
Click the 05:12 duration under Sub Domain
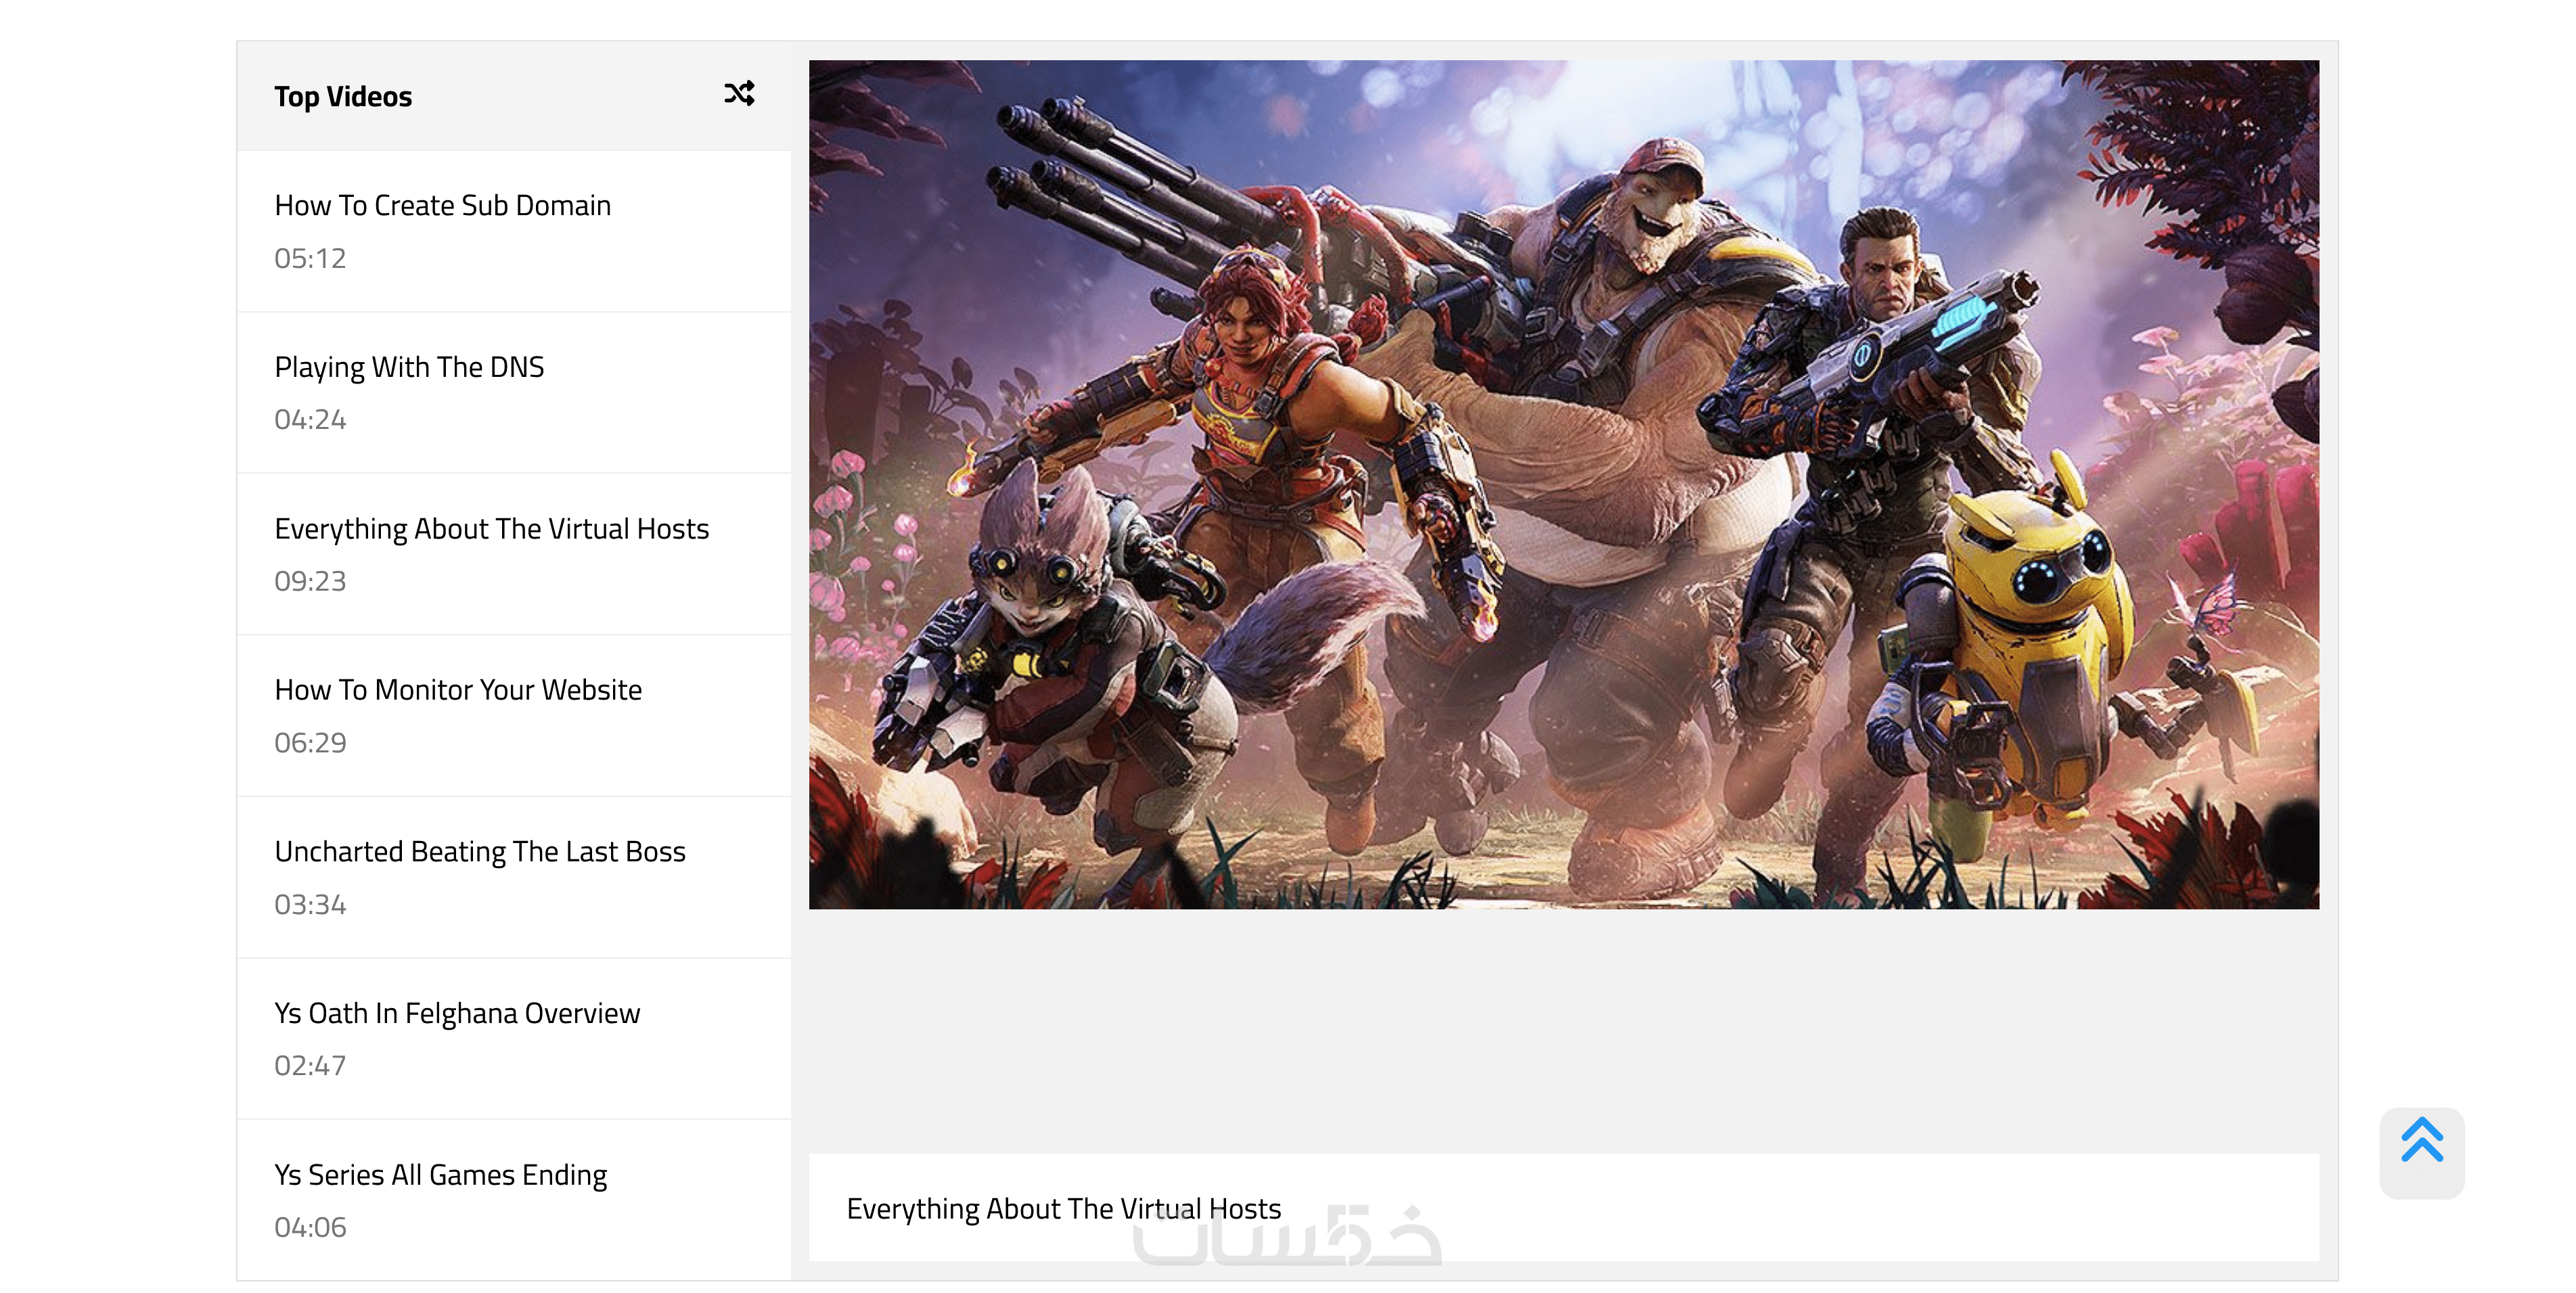click(x=310, y=258)
